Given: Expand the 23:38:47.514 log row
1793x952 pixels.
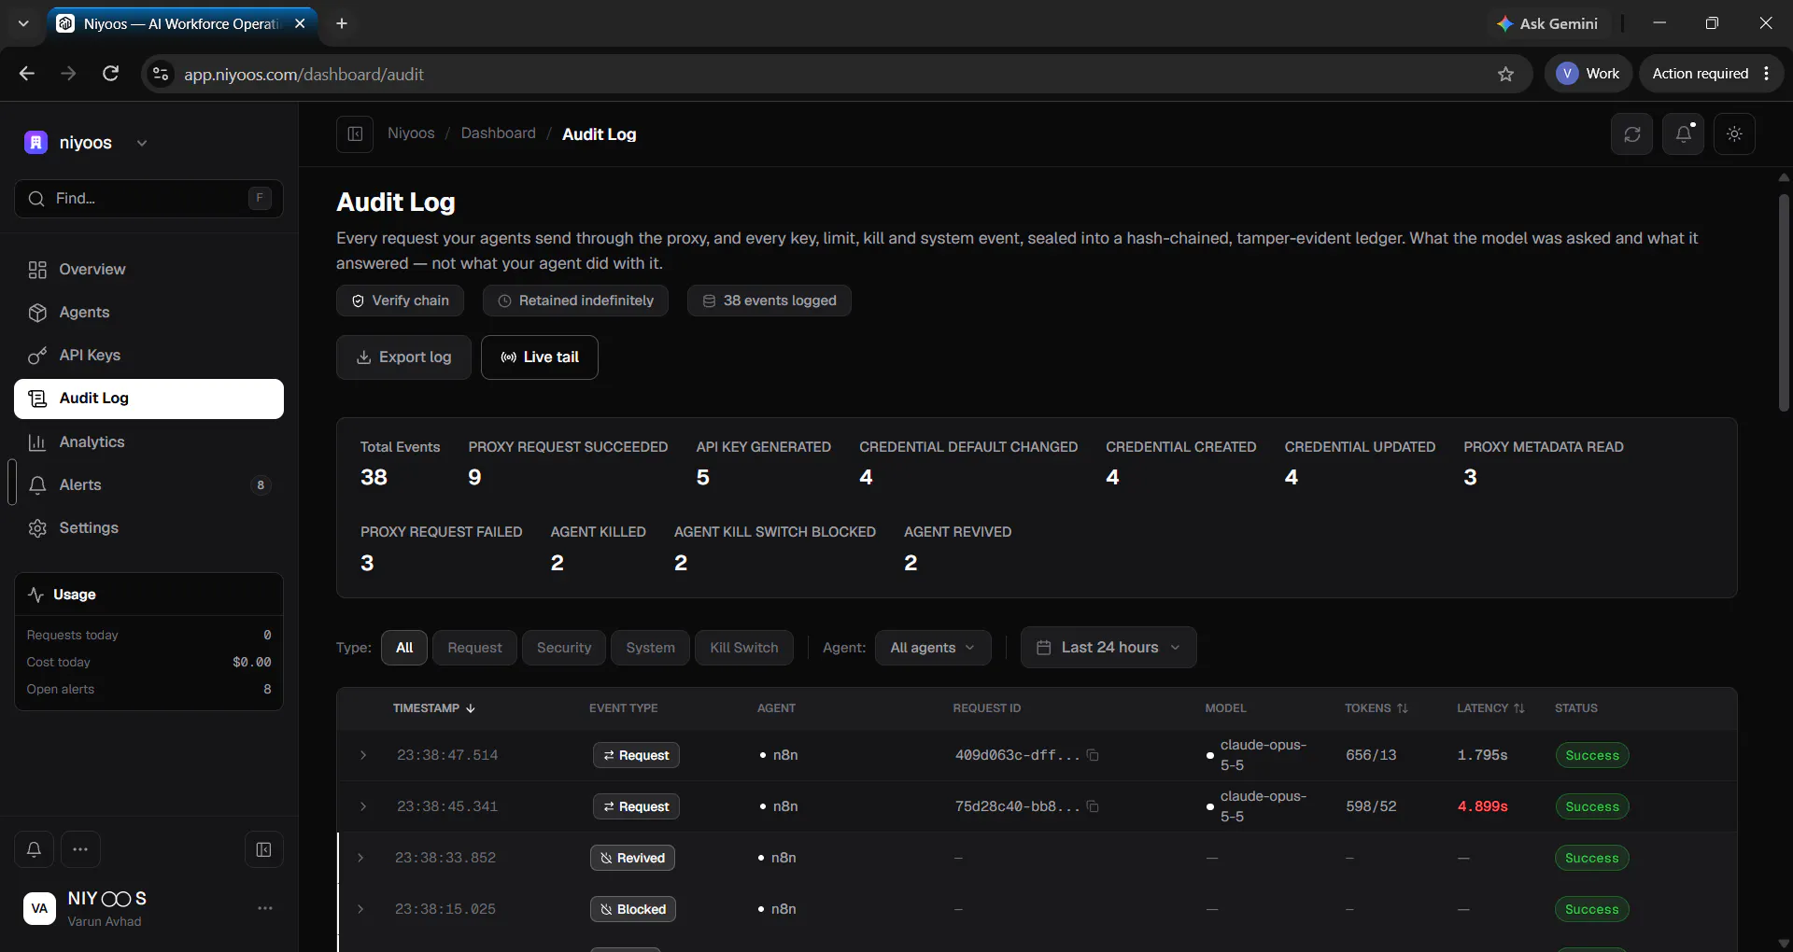Looking at the screenshot, I should tap(363, 755).
